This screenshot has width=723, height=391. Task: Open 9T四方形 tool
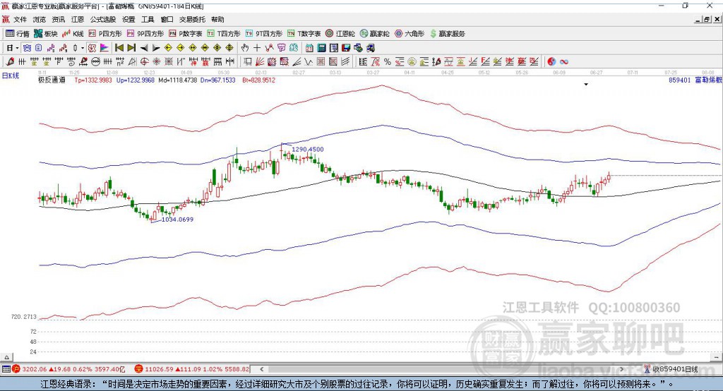click(264, 34)
